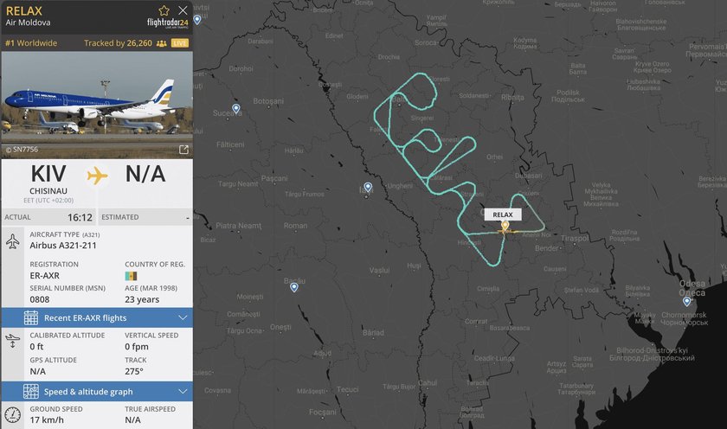Add RELAX flight to favorites star
This screenshot has width=727, height=429.
[164, 10]
